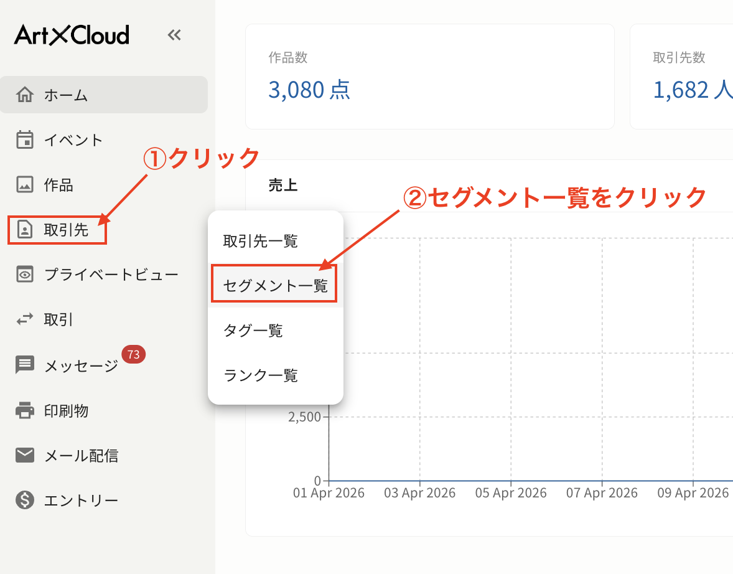
Task: 取引先のサイドバーアイコンをクリック
Action: (24, 229)
